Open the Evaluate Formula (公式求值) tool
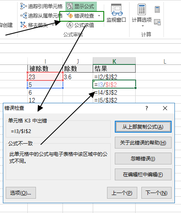The height and width of the screenshot is (213, 181). point(80,25)
